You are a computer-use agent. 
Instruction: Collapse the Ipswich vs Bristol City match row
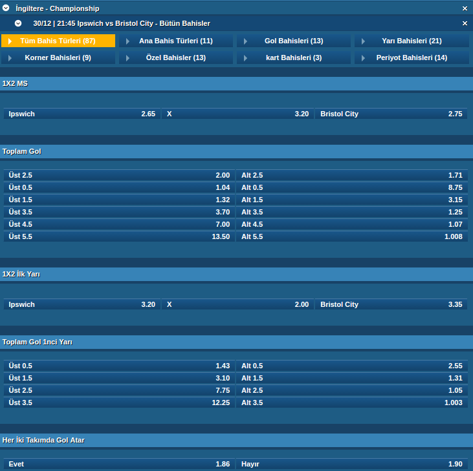click(x=18, y=23)
